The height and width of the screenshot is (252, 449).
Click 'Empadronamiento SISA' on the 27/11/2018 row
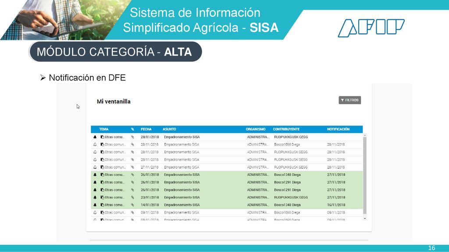click(x=182, y=167)
